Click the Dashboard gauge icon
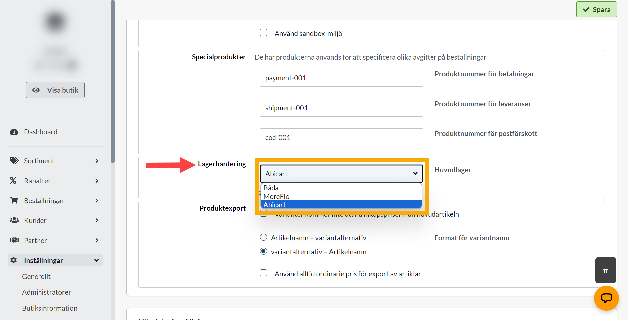This screenshot has width=628, height=320. coord(14,132)
